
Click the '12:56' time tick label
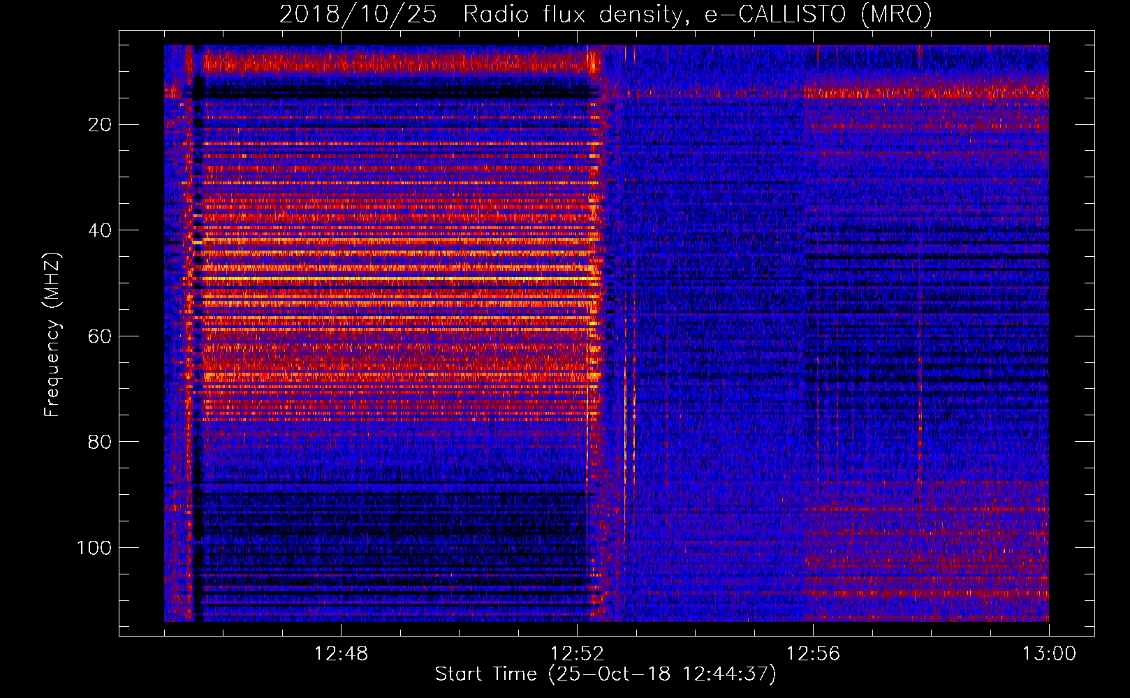click(813, 654)
